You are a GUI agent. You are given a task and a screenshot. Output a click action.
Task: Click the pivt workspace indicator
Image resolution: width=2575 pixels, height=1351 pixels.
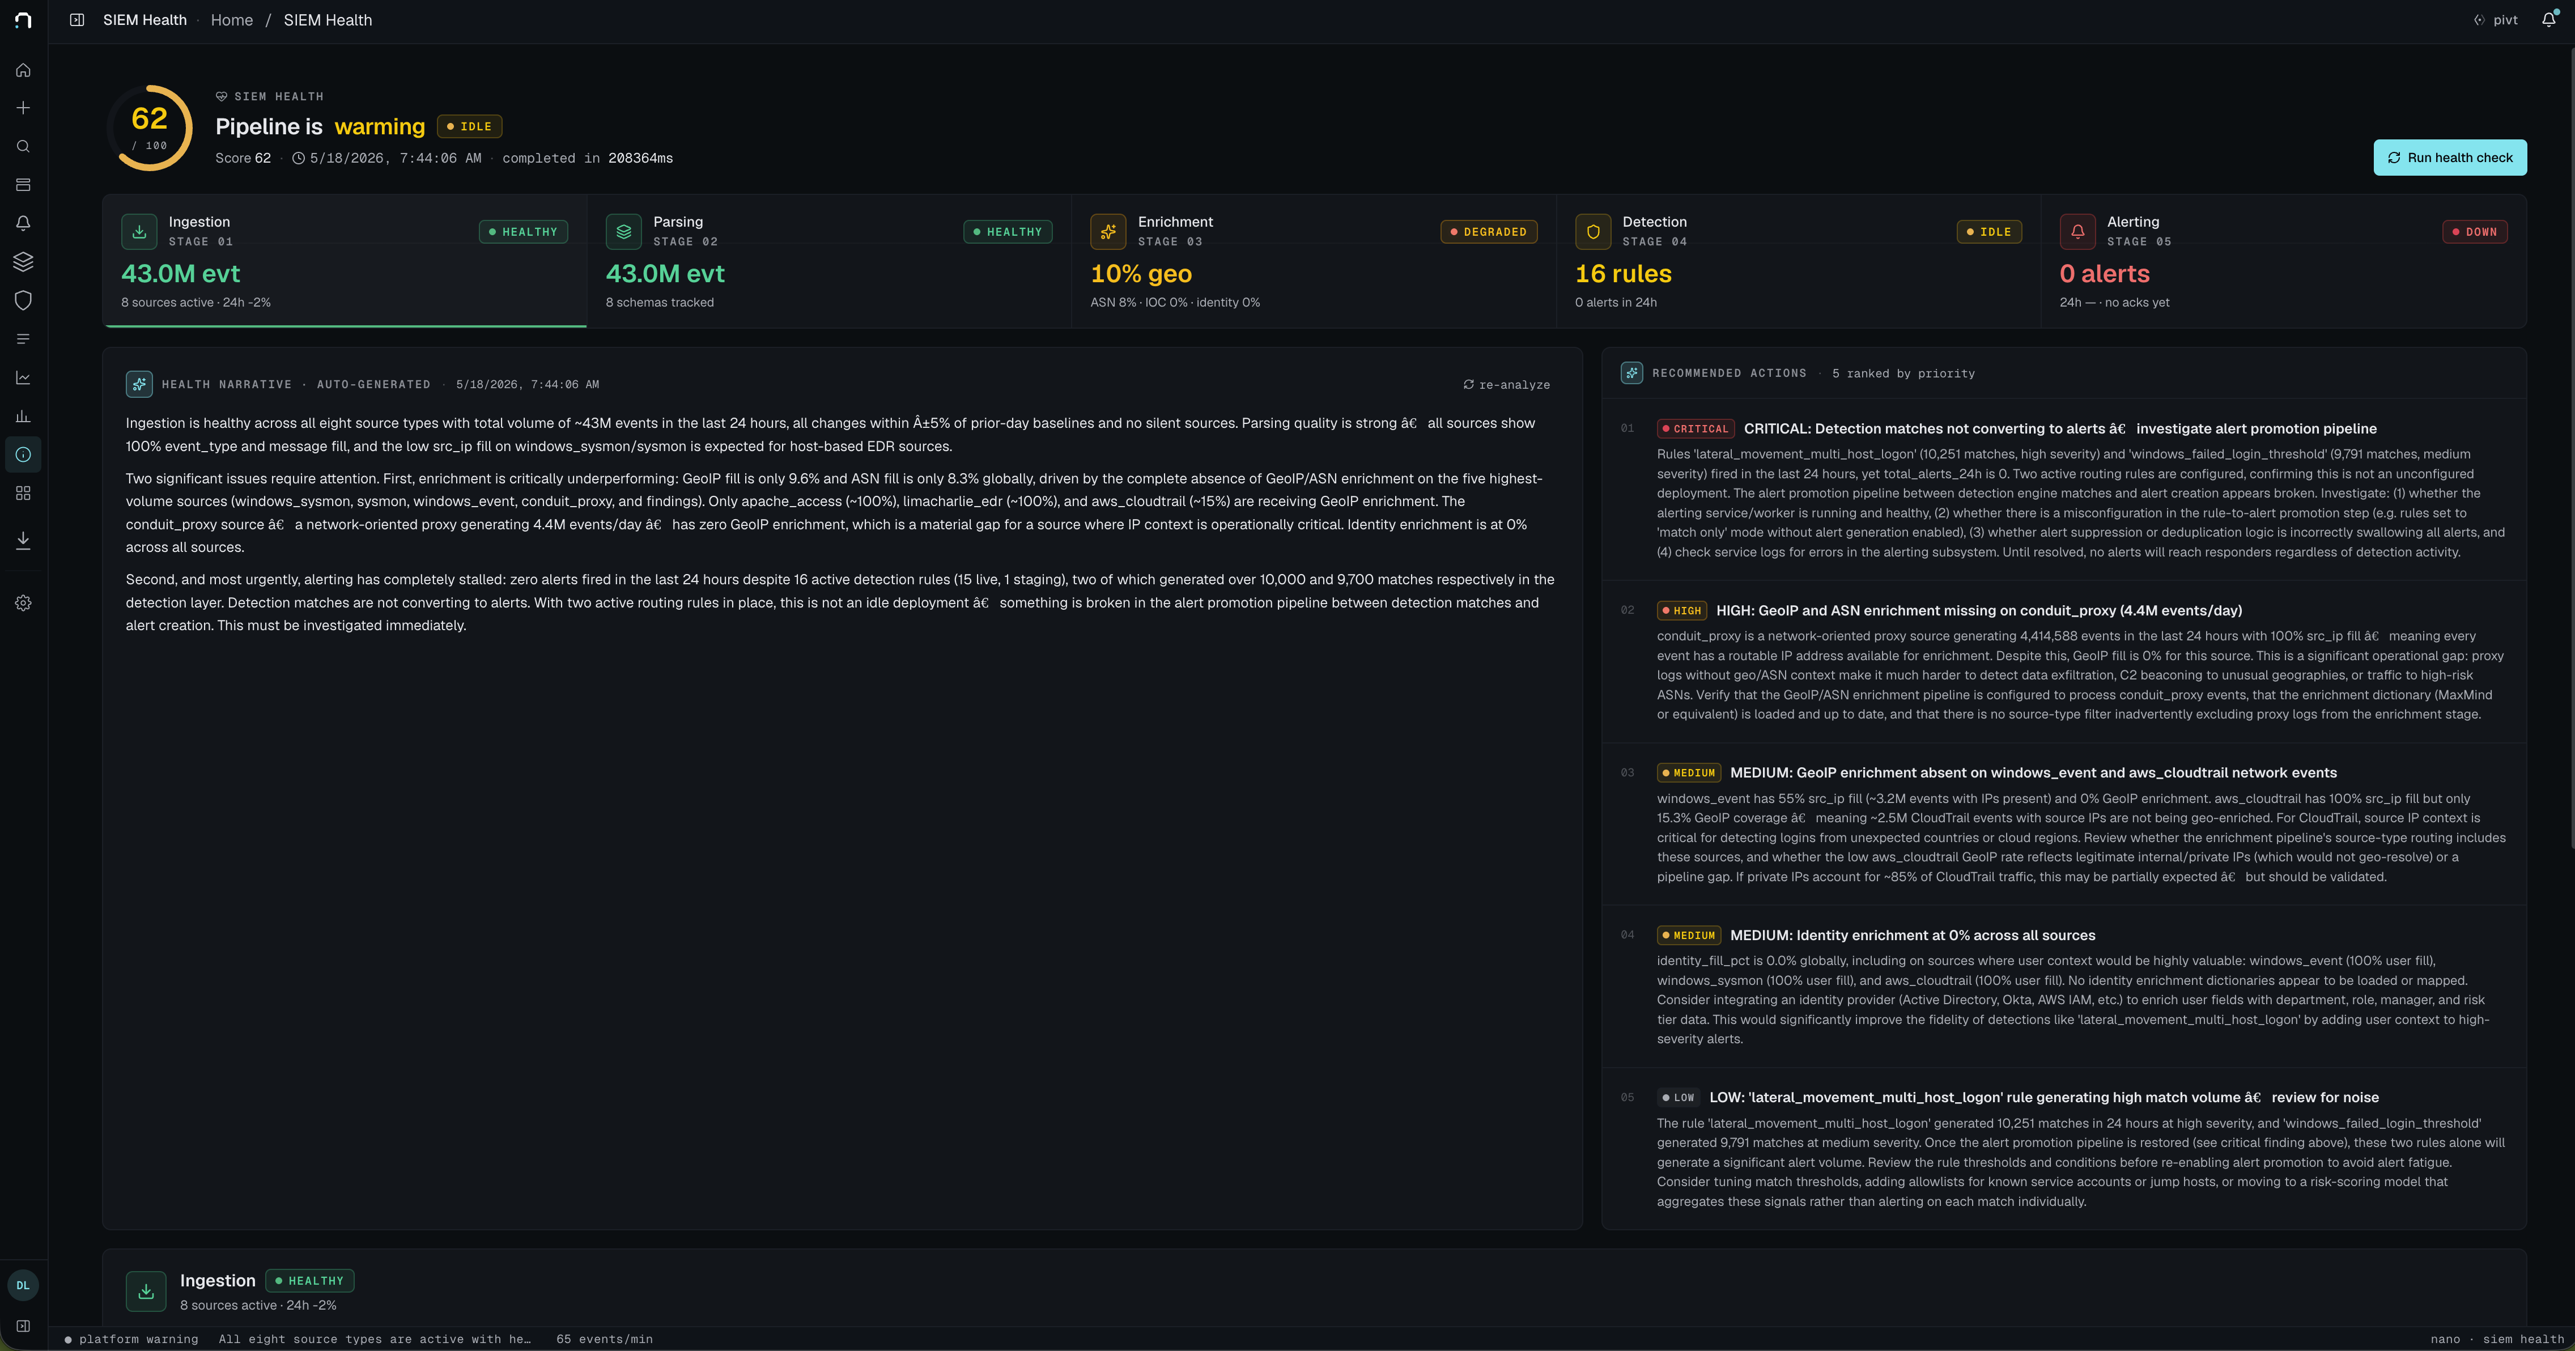coord(2496,20)
